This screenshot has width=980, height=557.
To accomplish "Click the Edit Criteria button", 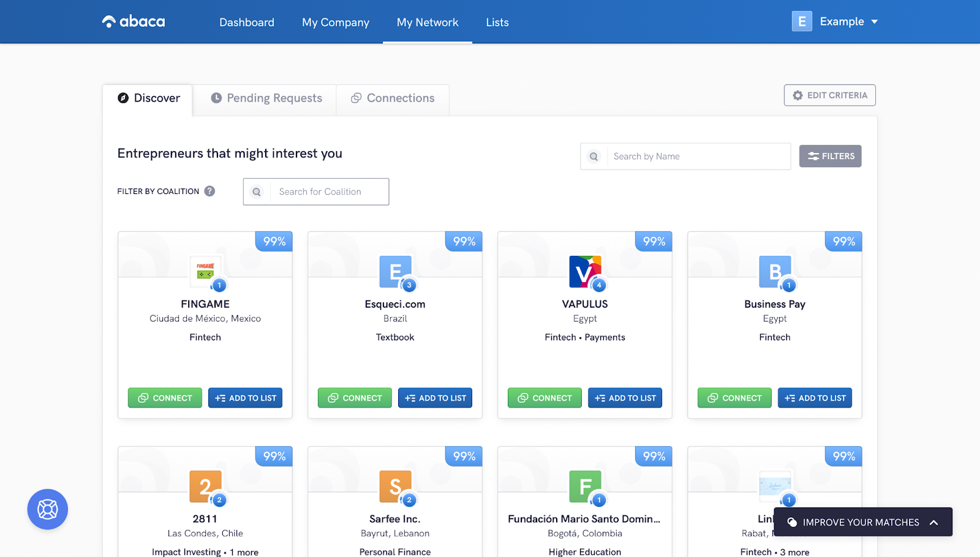I will coord(829,95).
